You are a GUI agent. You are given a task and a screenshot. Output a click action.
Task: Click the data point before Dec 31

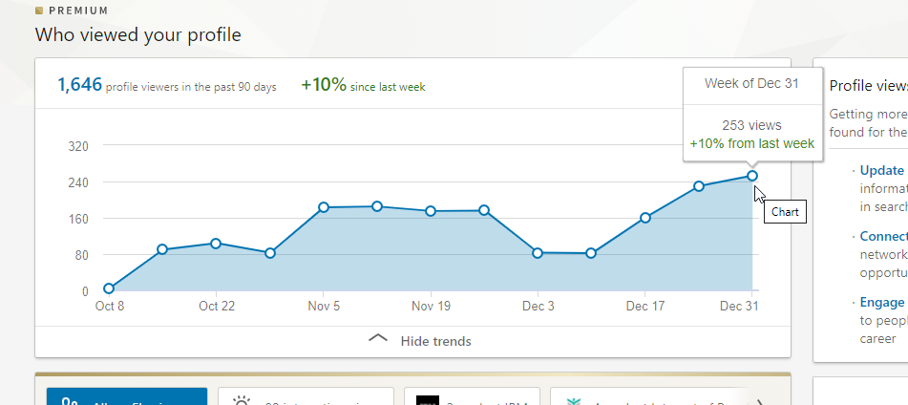[699, 186]
